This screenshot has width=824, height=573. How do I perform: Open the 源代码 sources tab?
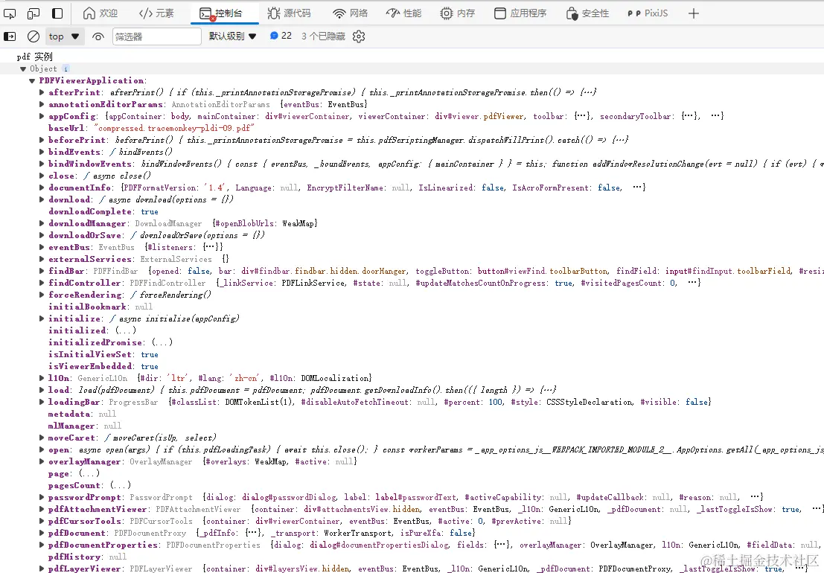[x=289, y=13]
